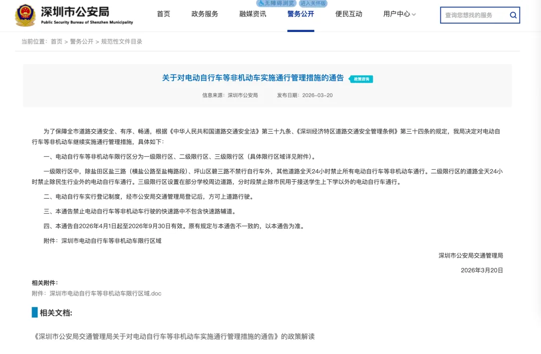The height and width of the screenshot is (354, 541).
Task: Click the 深圳市公安局交通管理局 signature line
Action: pyautogui.click(x=470, y=256)
